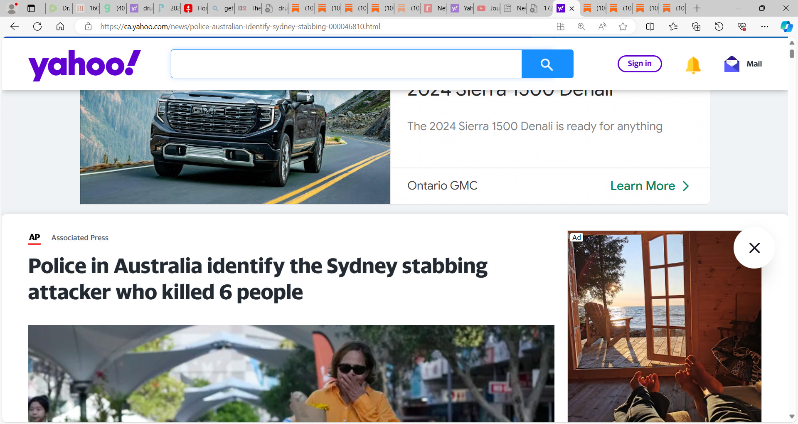This screenshot has width=798, height=424.
Task: Add this page to favorites star
Action: click(623, 27)
